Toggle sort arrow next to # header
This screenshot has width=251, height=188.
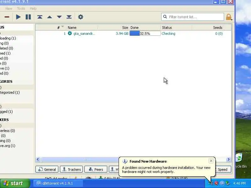62,26
